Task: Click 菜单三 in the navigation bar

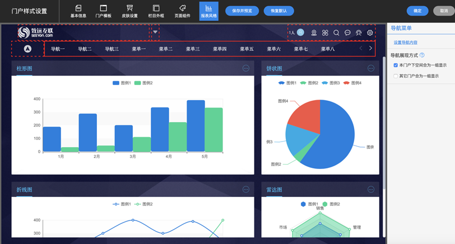Action: coord(193,49)
